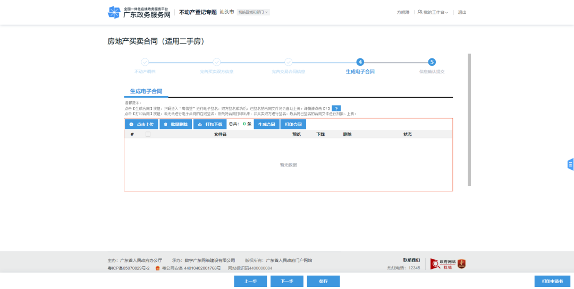This screenshot has width=574, height=289.
Task: Click the user icon next to 我的工作台
Action: point(420,12)
